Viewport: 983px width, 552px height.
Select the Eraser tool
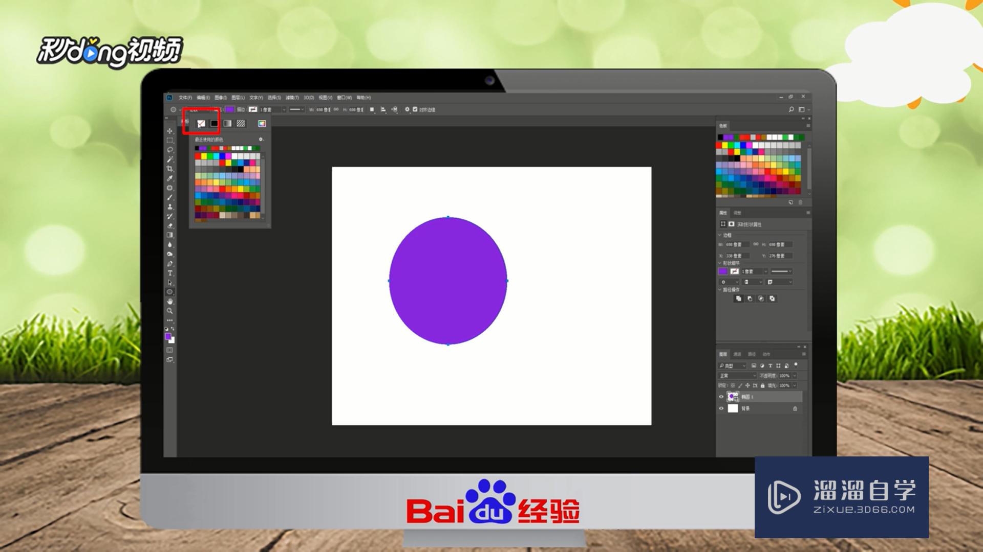click(x=169, y=225)
